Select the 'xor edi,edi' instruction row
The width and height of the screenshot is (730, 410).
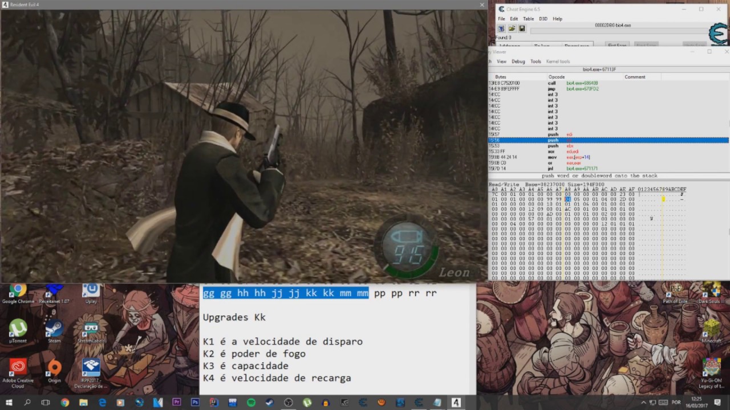609,151
